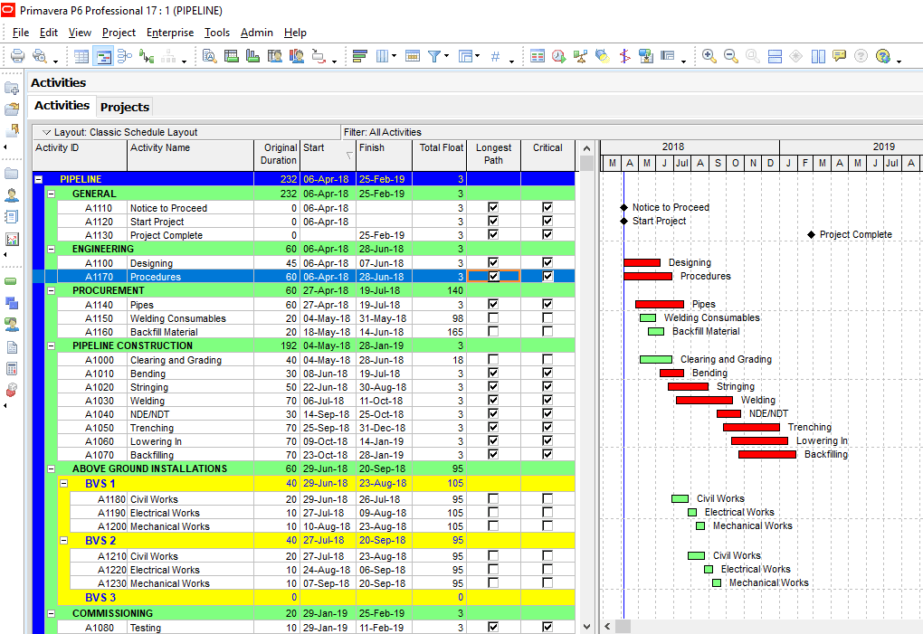The width and height of the screenshot is (923, 634).
Task: Toggle the Trace Logic view icon
Action: pos(146,56)
